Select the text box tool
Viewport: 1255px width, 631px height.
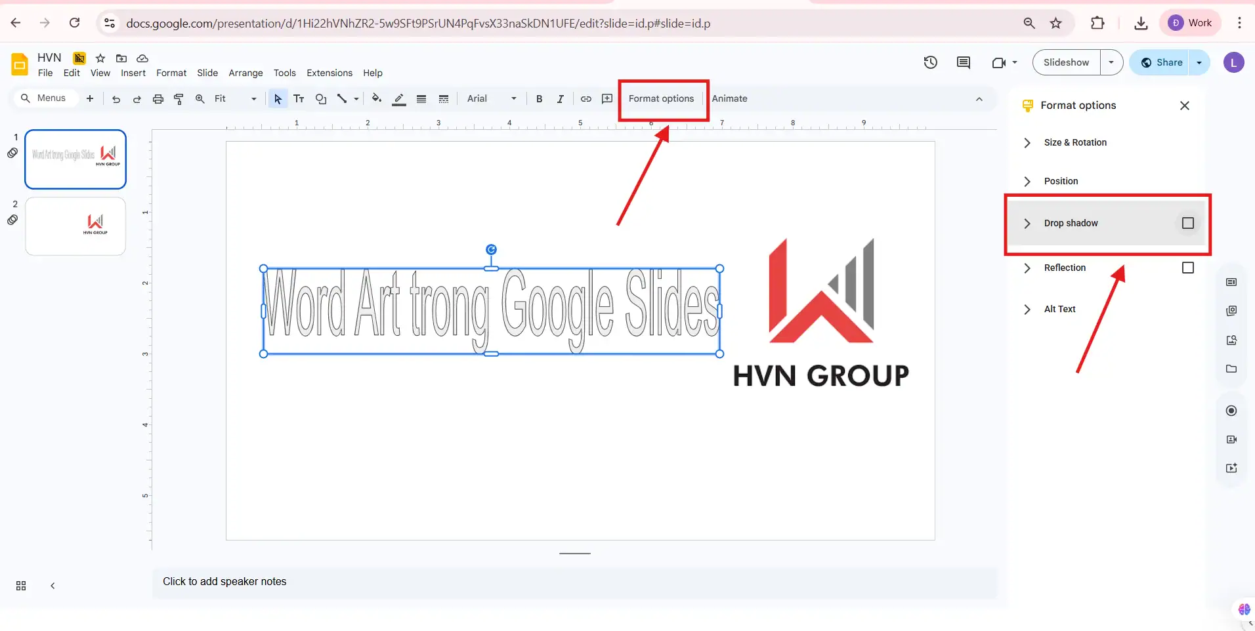(x=299, y=99)
